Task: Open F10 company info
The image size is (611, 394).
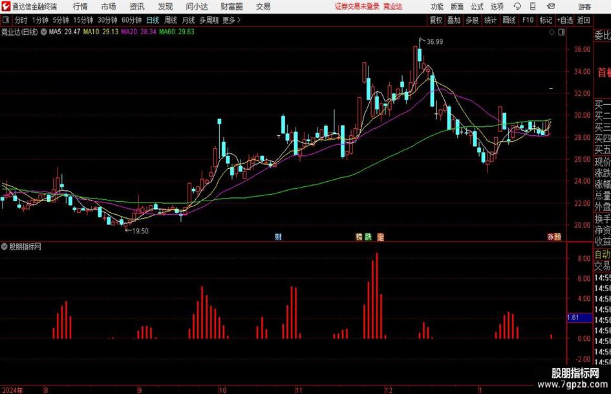Action: pyautogui.click(x=528, y=20)
